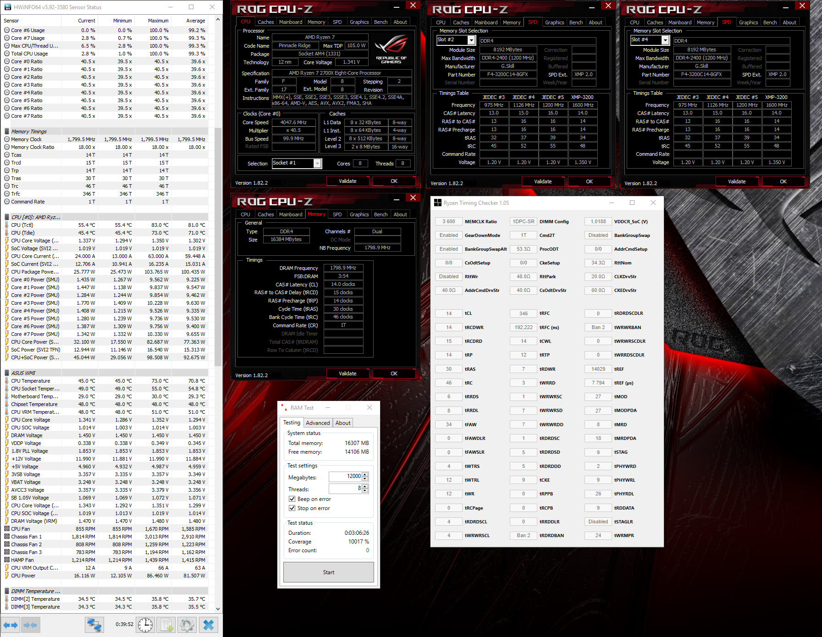Click Validate in the Processor CPU-Z window

point(348,181)
